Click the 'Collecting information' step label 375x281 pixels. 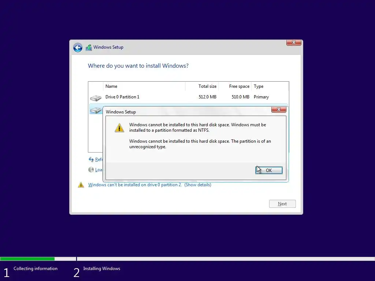coord(36,269)
